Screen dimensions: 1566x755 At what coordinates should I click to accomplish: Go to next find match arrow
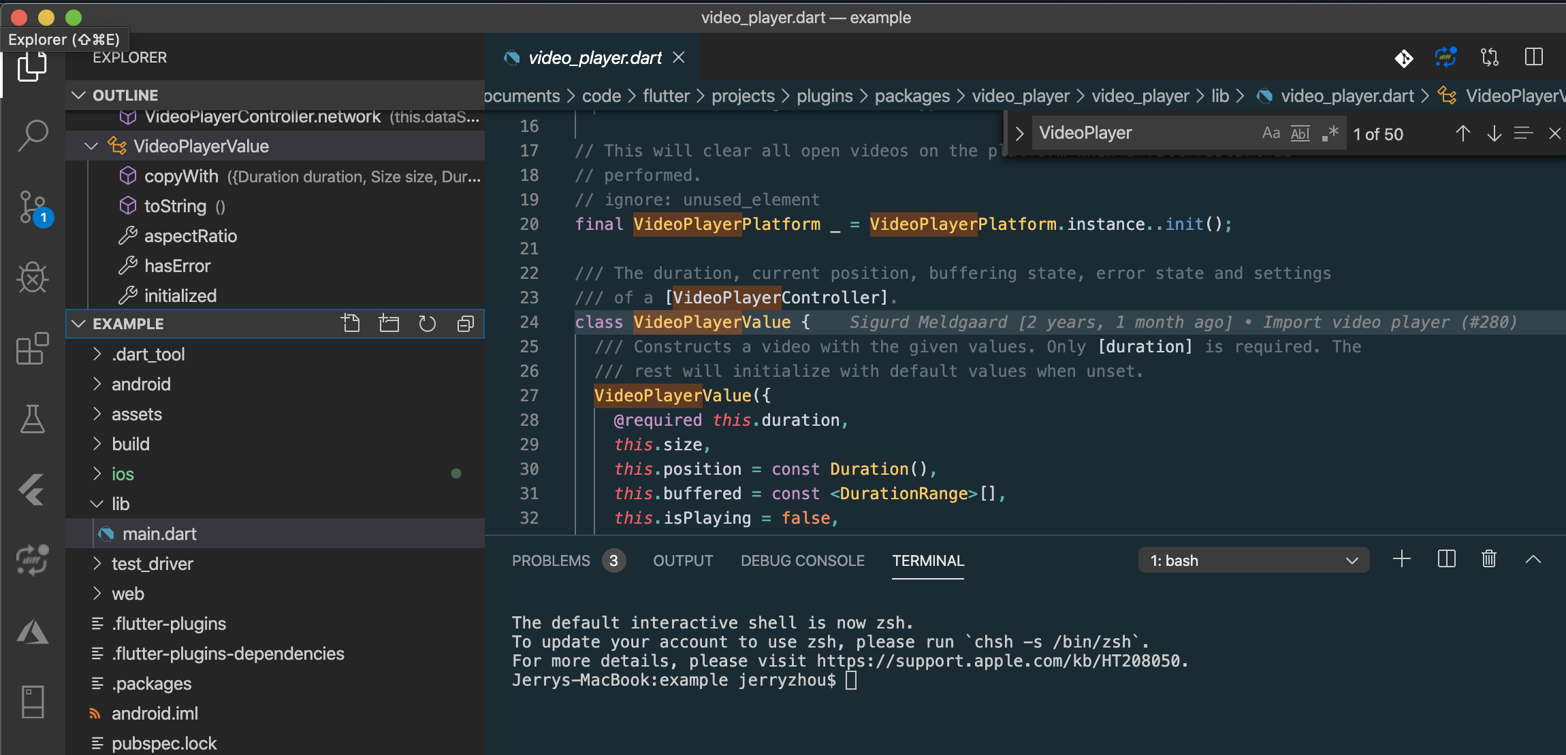pyautogui.click(x=1494, y=133)
